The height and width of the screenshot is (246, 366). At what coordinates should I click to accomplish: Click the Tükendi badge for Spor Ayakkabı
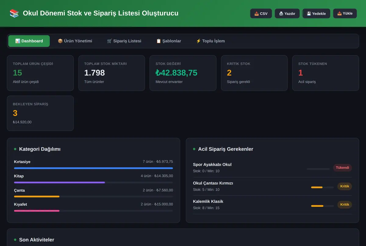(x=343, y=168)
